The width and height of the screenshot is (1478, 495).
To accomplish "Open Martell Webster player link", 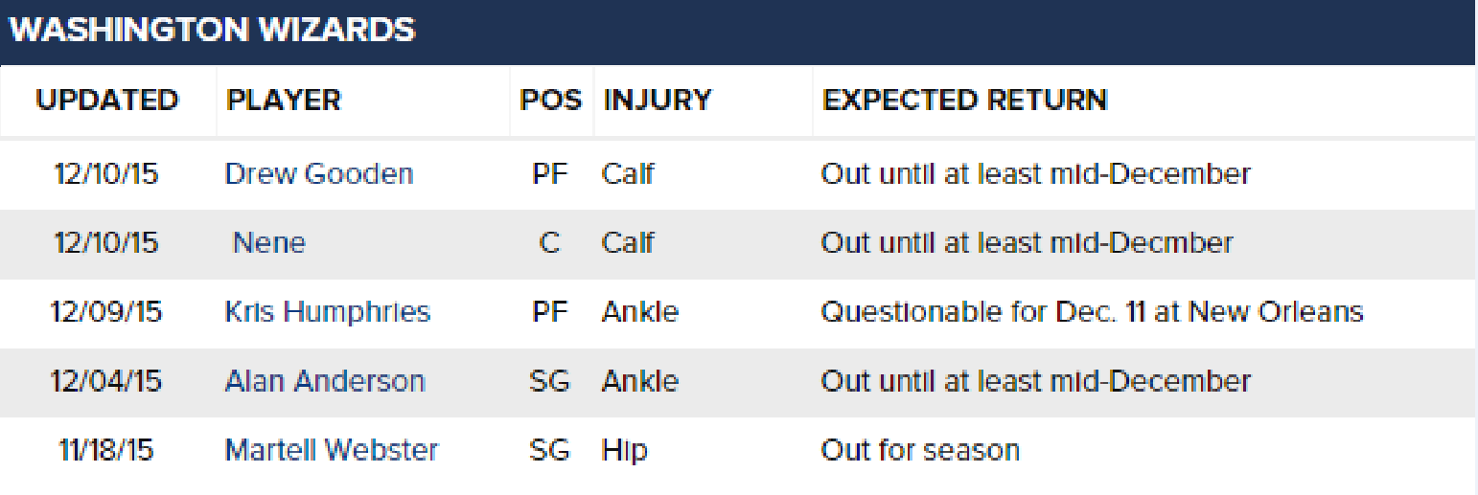I will (x=332, y=450).
